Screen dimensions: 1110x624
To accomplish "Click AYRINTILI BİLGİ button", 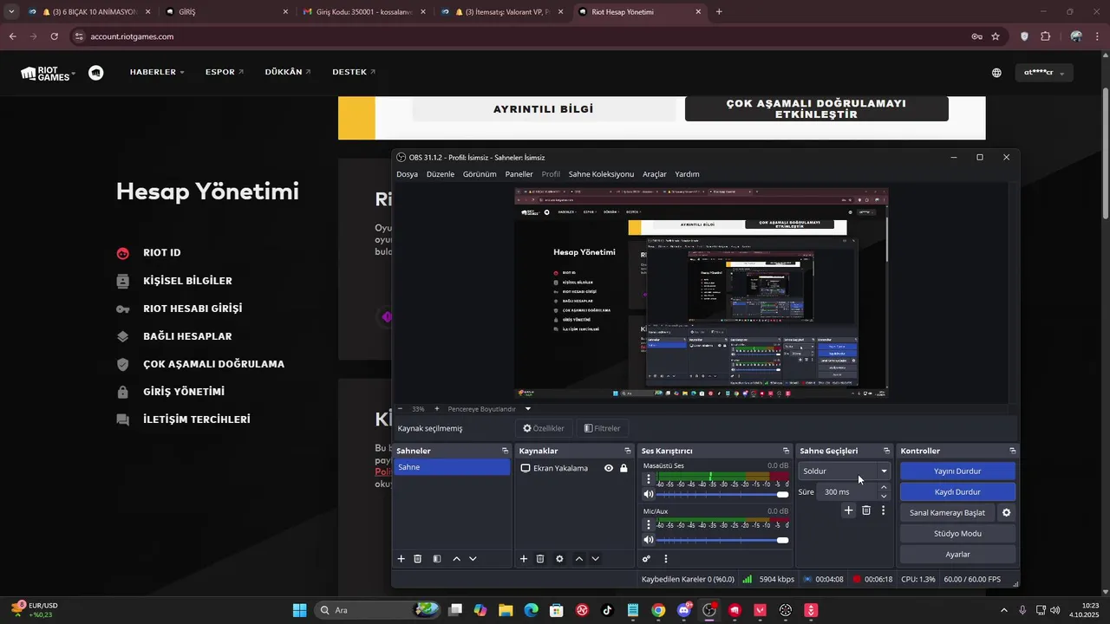I will click(x=544, y=109).
